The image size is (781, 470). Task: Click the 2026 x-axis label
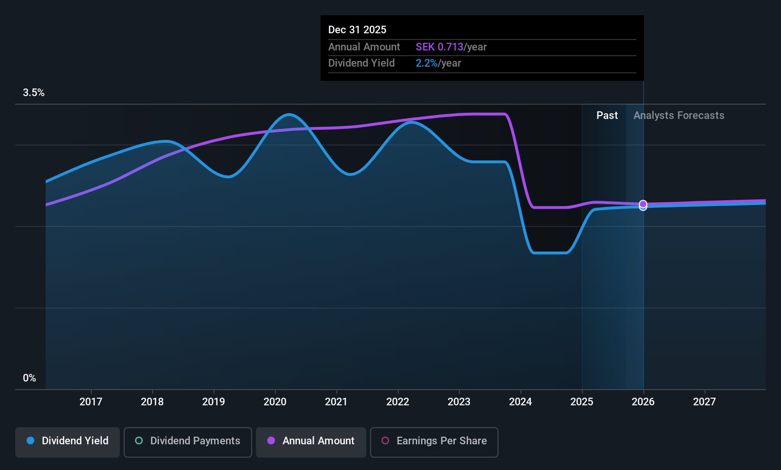click(x=643, y=401)
